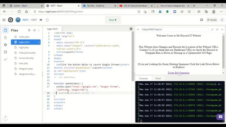Open the tab actions menu icon
Screen dimensions: 226x127
(4, 6)
